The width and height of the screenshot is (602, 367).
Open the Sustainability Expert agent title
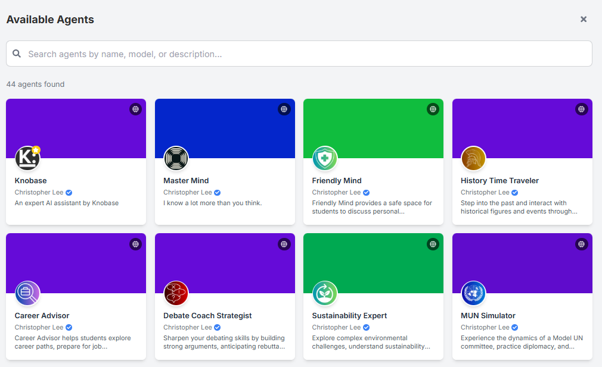pyautogui.click(x=349, y=316)
